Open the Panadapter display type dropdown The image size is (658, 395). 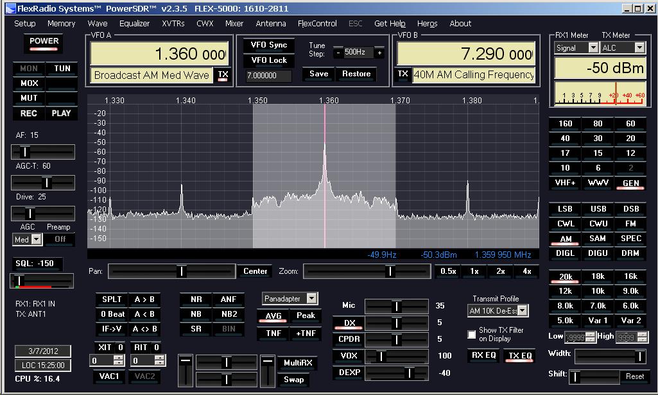pyautogui.click(x=311, y=298)
